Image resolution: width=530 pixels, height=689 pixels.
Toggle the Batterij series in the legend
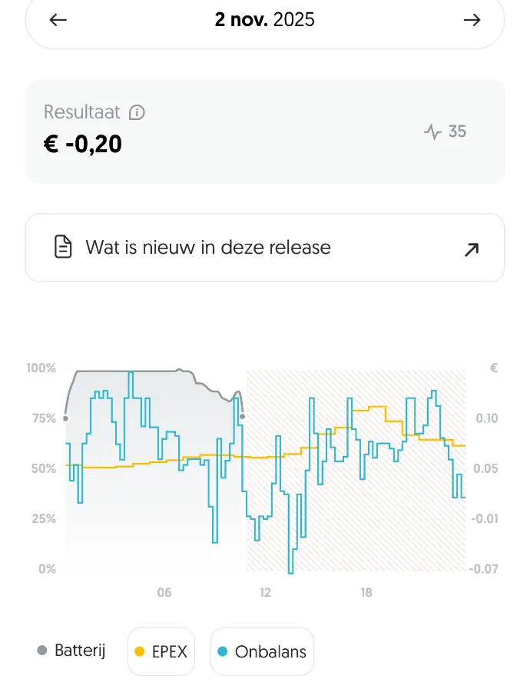point(69,650)
